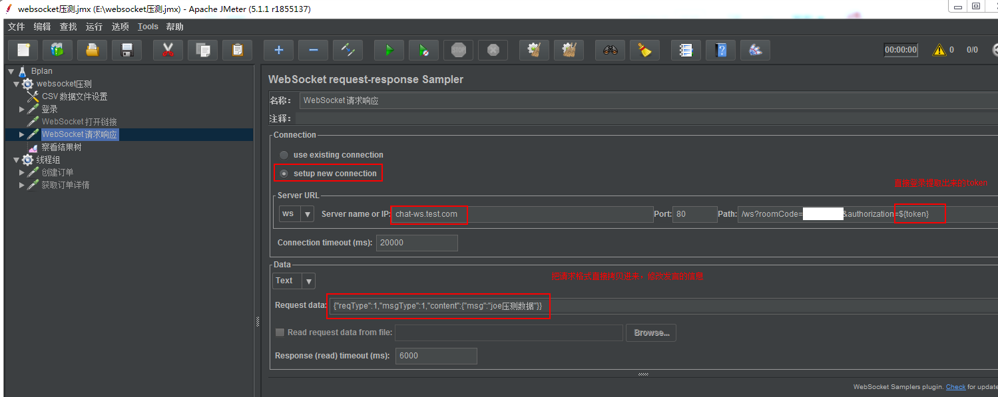The height and width of the screenshot is (397, 998).
Task: Open Function Helper list icon
Action: 686,50
